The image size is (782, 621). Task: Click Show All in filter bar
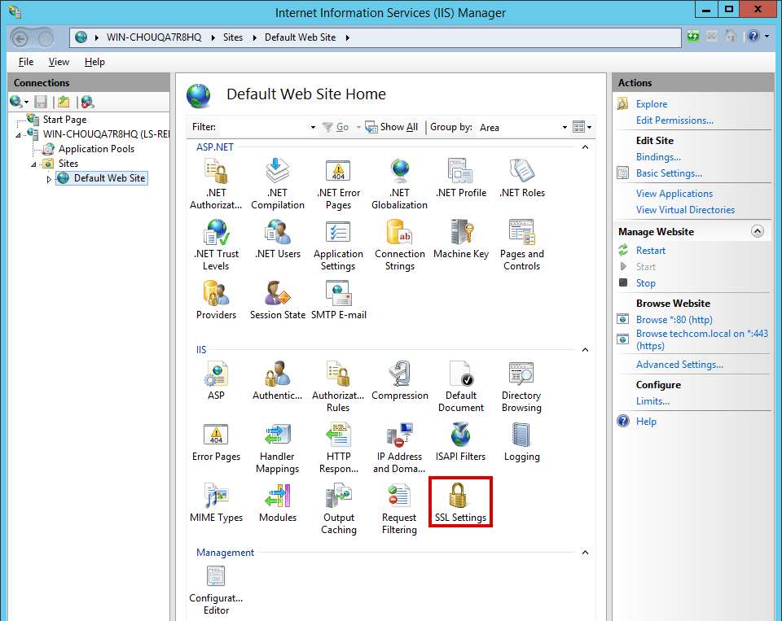(392, 127)
